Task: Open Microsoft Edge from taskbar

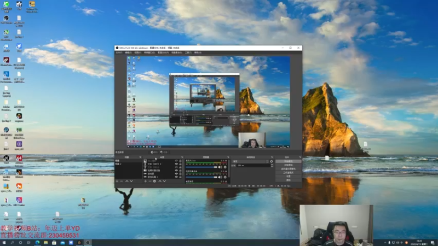Action: coord(37,243)
